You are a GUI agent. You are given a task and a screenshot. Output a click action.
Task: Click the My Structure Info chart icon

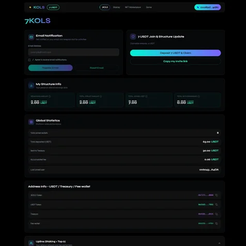pyautogui.click(x=31, y=85)
